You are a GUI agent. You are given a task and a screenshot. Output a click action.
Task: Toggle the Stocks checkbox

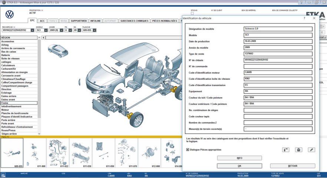coord(192,13)
